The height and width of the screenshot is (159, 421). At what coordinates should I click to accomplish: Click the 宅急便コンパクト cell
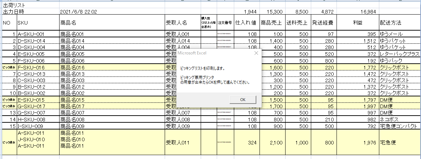tap(399, 126)
